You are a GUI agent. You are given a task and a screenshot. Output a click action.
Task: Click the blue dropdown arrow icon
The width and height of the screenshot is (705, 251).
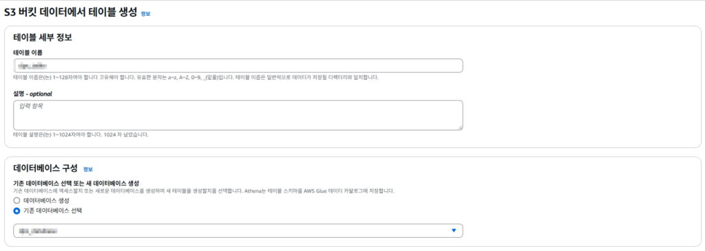(x=454, y=231)
